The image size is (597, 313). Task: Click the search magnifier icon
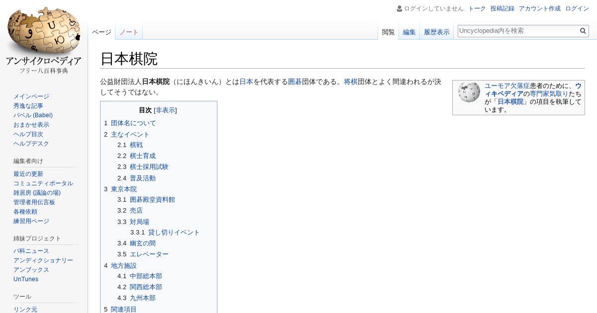point(583,31)
